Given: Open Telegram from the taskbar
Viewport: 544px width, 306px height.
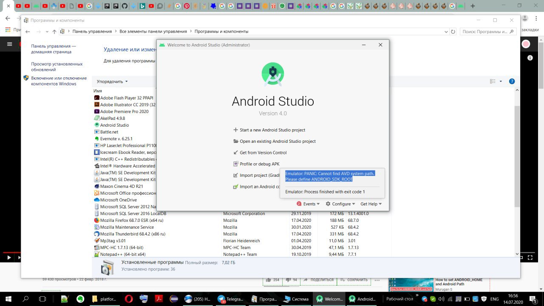Looking at the screenshot, I should click(230, 299).
